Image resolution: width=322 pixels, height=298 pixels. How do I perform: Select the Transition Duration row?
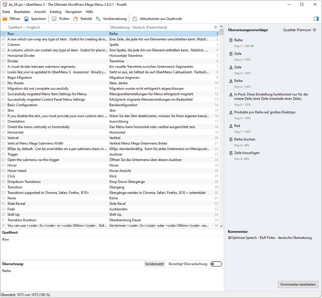click(110, 220)
